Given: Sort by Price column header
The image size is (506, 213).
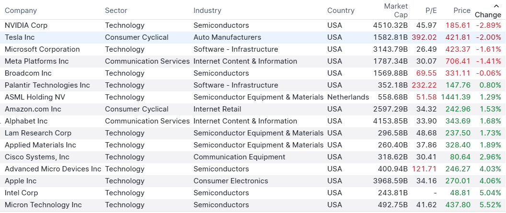Looking at the screenshot, I should pos(462,11).
